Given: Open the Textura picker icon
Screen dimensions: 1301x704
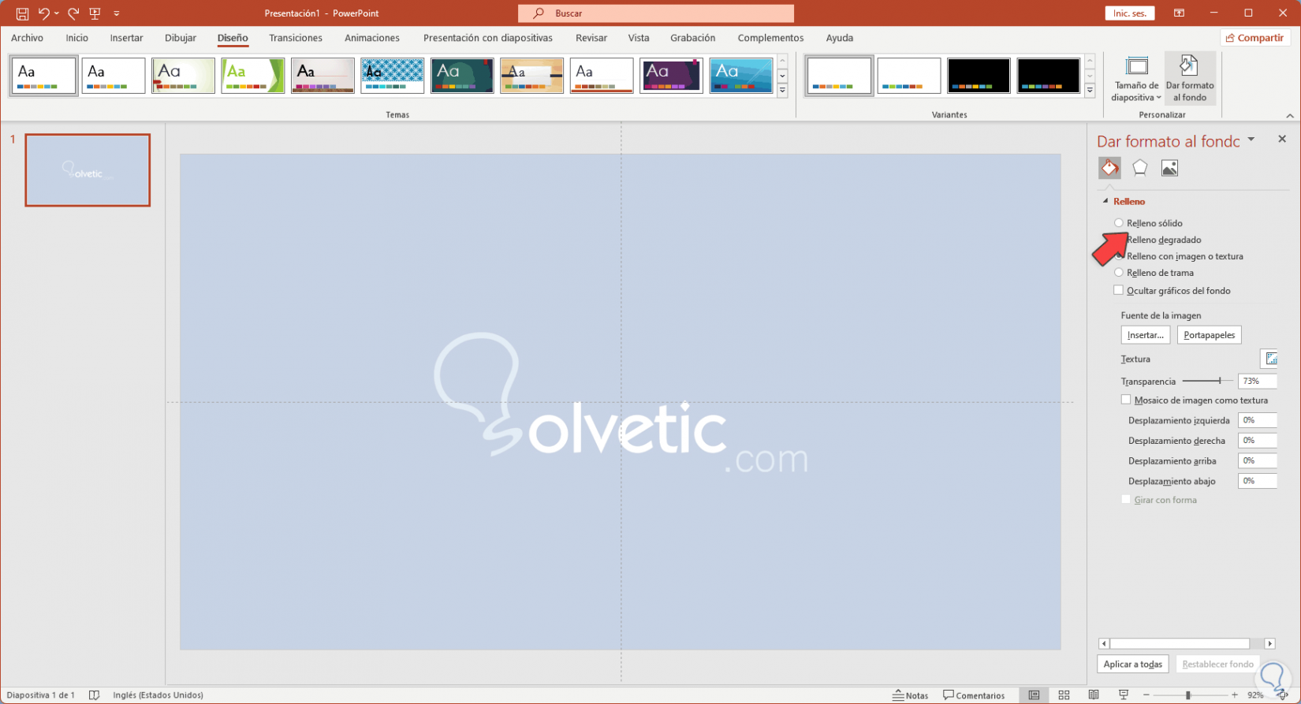Looking at the screenshot, I should (1270, 359).
